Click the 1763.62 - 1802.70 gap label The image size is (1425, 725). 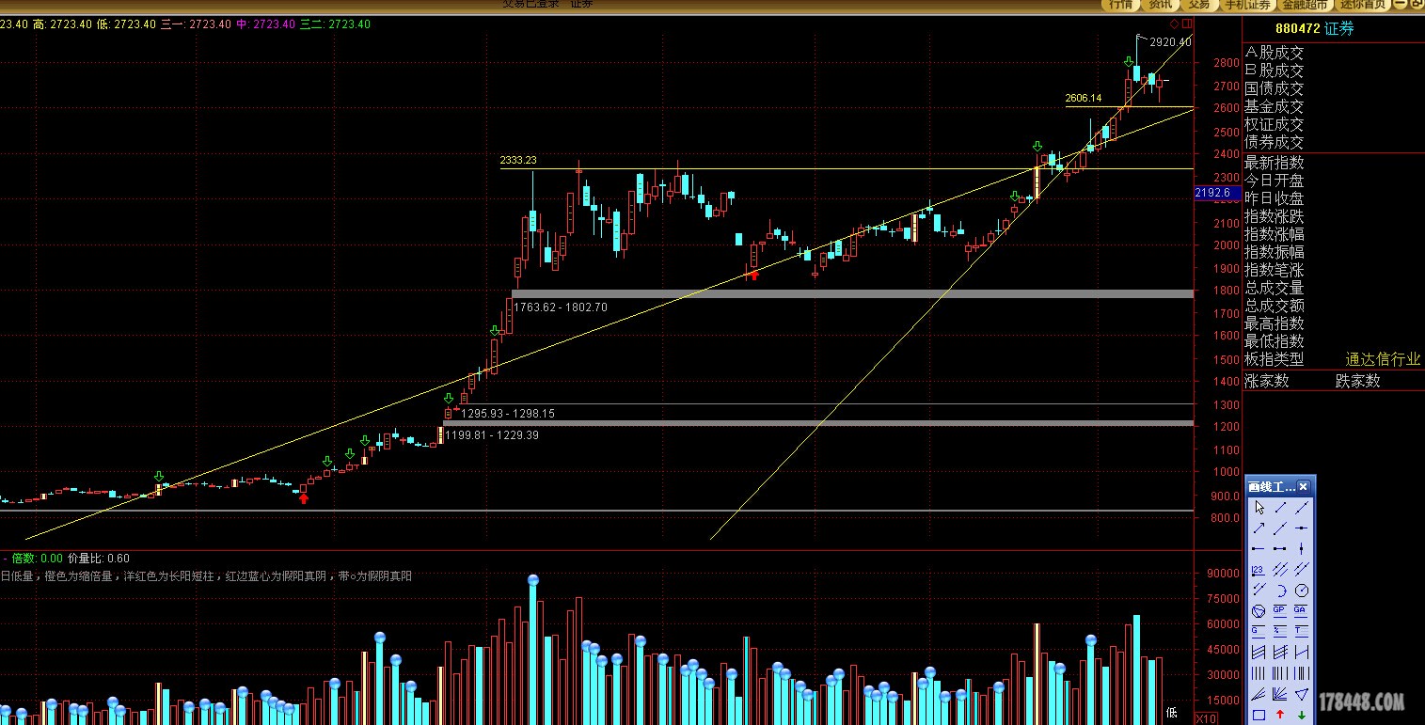coord(561,307)
